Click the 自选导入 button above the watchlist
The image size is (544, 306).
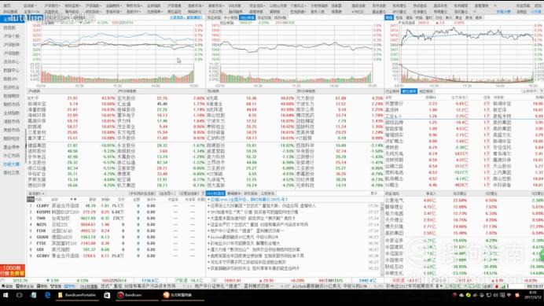(x=167, y=194)
